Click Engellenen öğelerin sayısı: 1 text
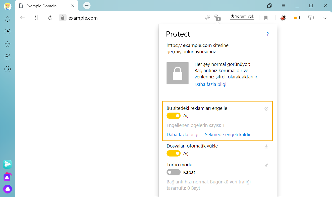 [196, 125]
